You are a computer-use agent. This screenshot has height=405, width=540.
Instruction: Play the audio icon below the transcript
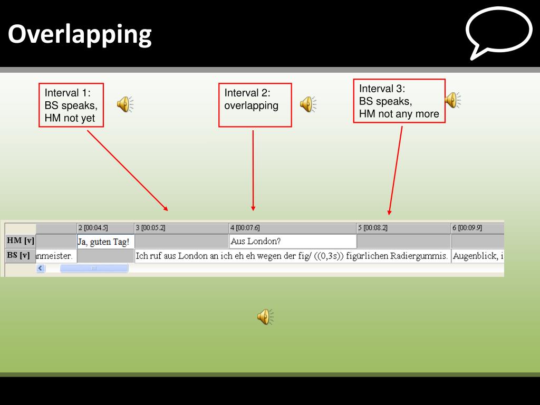pos(266,316)
